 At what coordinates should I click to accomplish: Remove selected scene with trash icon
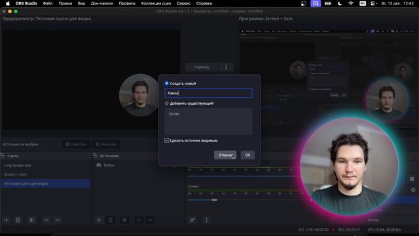pyautogui.click(x=18, y=220)
